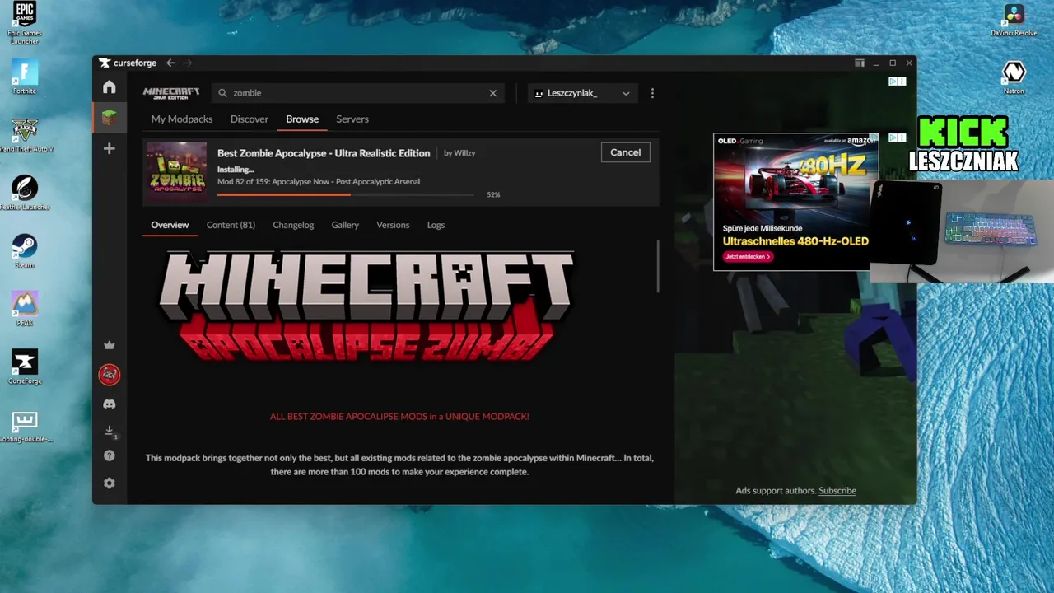The height and width of the screenshot is (593, 1054).
Task: Add a game with plus icon
Action: tap(109, 148)
